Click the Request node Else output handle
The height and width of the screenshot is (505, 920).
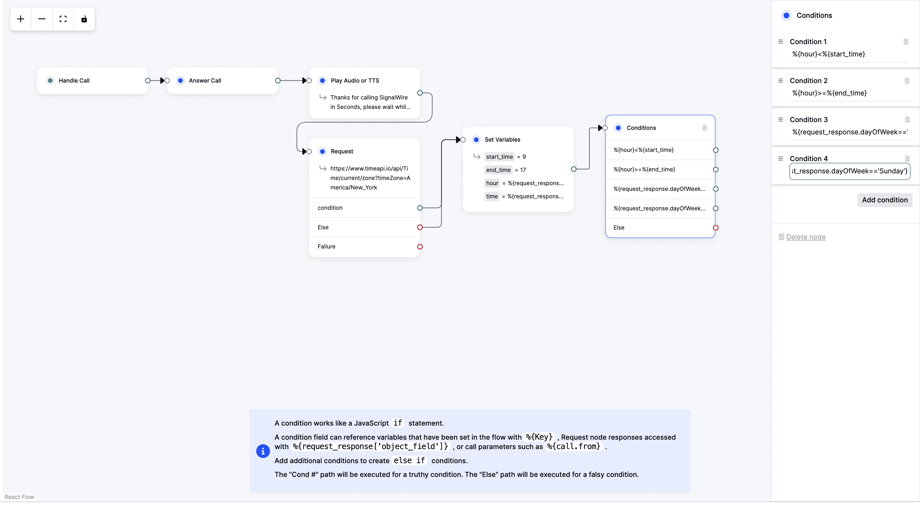point(420,228)
